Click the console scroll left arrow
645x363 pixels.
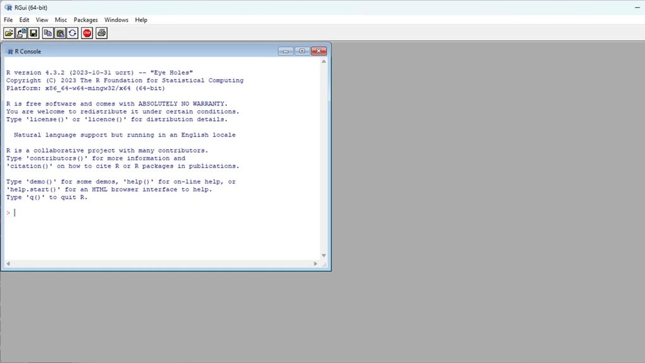click(x=8, y=264)
